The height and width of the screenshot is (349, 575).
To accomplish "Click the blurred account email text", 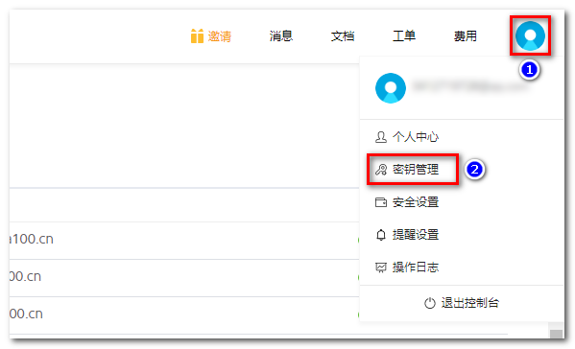I will (470, 86).
